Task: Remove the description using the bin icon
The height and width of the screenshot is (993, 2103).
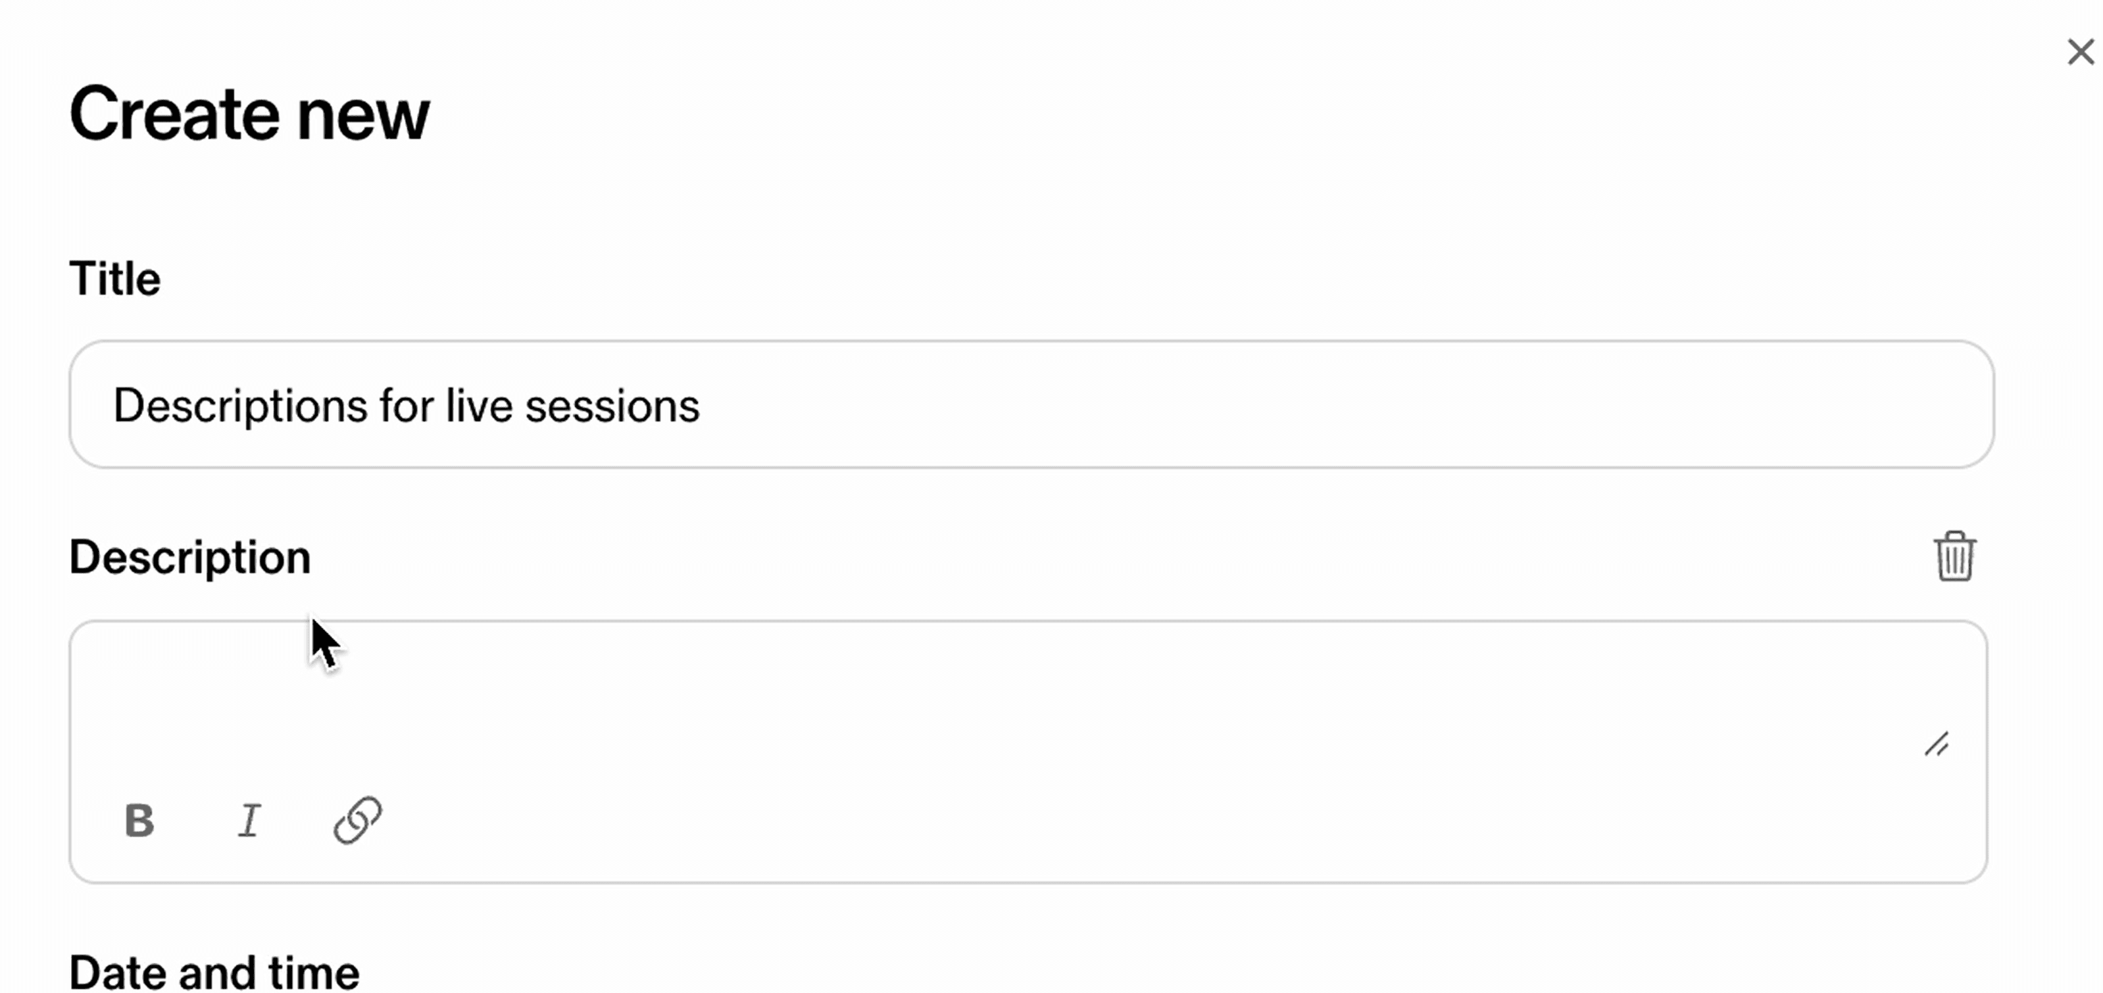Action: 1954,556
